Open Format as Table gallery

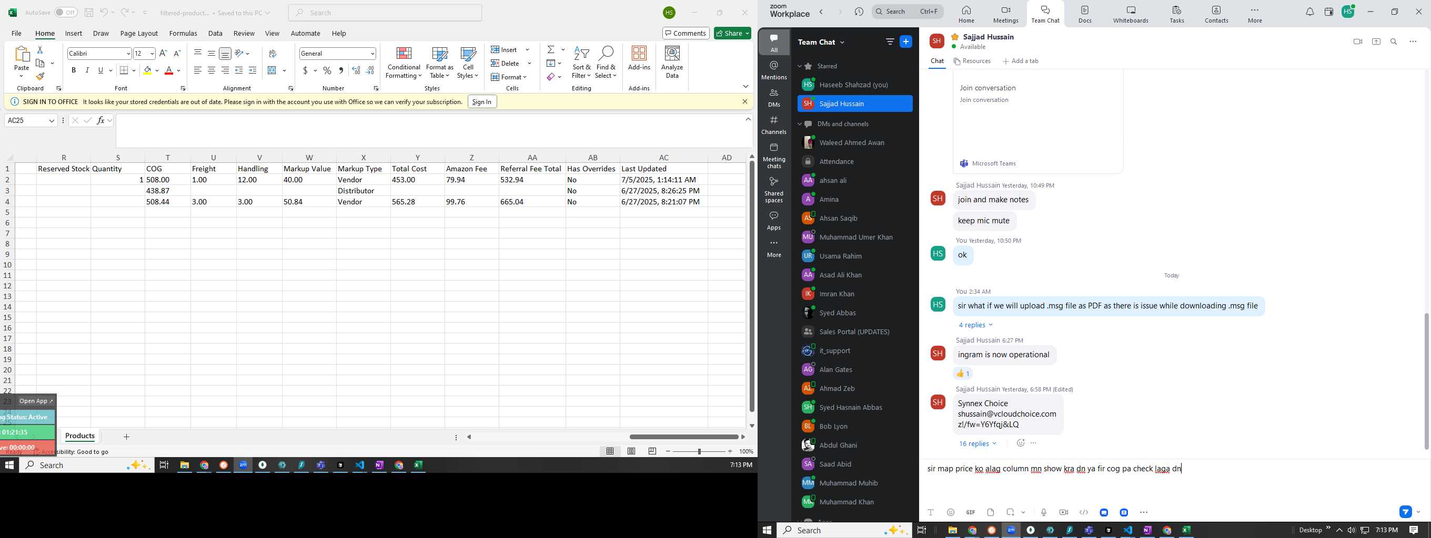(x=439, y=62)
